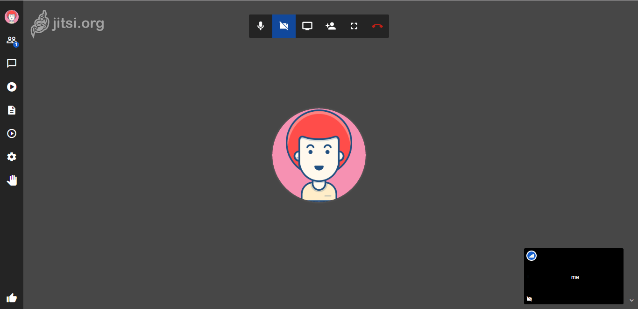Image resolution: width=638 pixels, height=309 pixels.
Task: Click the large center avatar
Action: pyautogui.click(x=319, y=155)
